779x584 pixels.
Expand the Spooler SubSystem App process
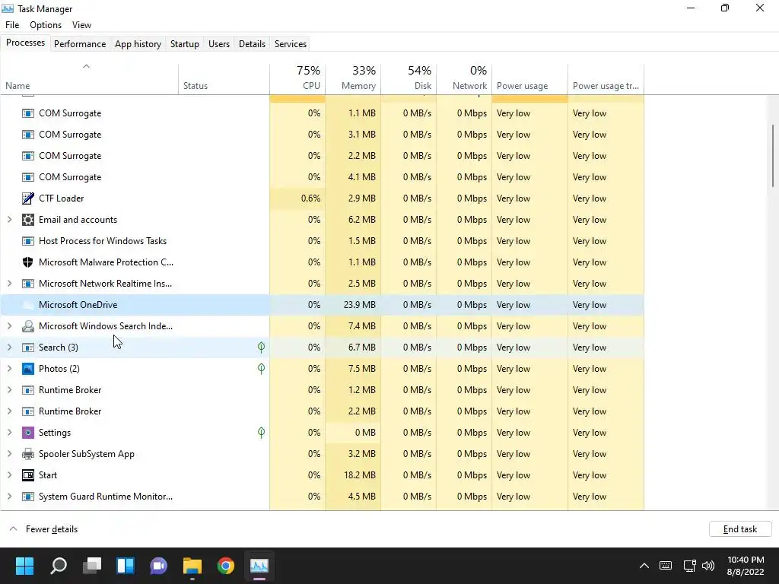pyautogui.click(x=9, y=454)
